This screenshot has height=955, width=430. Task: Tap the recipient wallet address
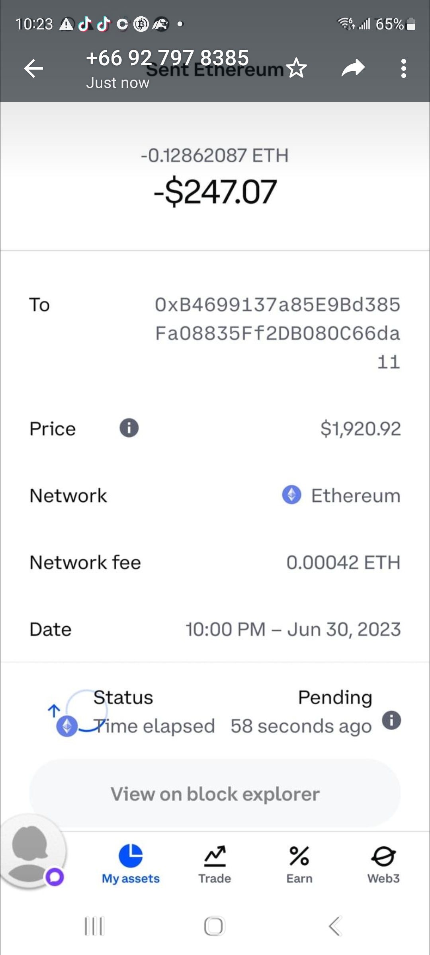pyautogui.click(x=278, y=333)
